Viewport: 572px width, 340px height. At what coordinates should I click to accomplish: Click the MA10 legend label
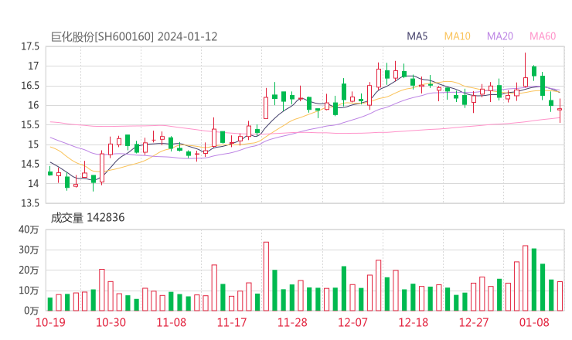click(x=457, y=36)
